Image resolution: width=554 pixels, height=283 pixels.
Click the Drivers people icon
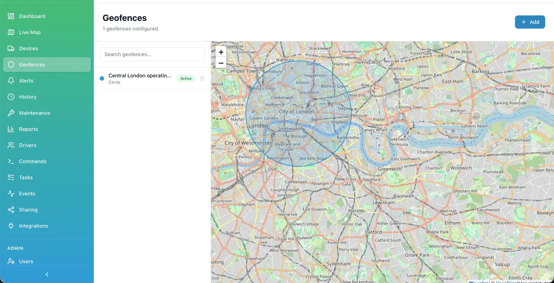pos(11,145)
